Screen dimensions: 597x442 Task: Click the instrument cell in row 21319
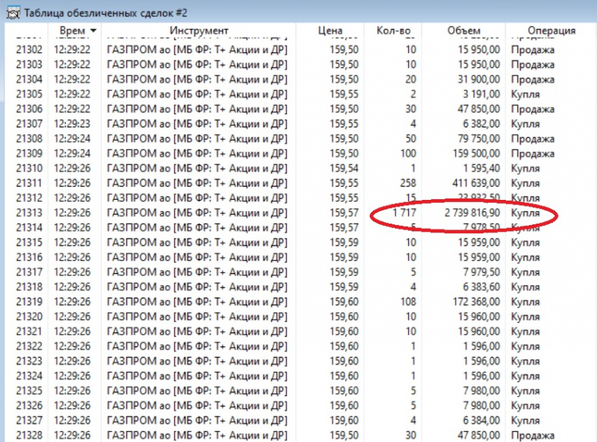click(x=197, y=302)
